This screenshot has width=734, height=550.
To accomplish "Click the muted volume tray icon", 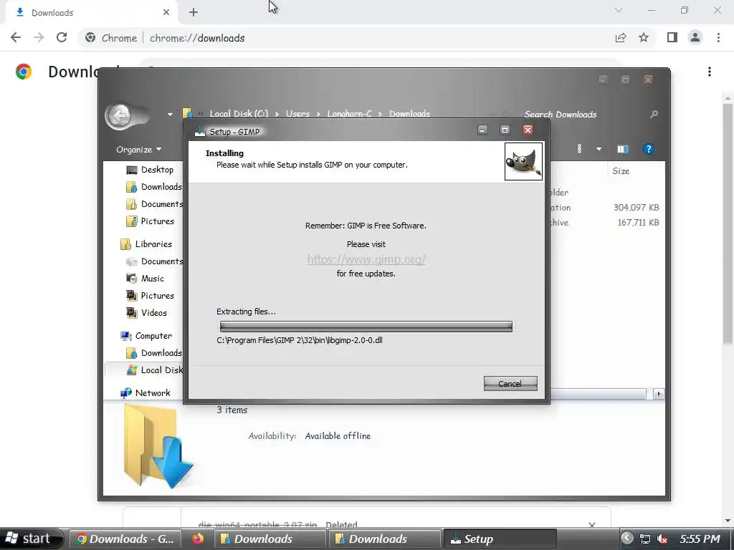I will [x=662, y=539].
